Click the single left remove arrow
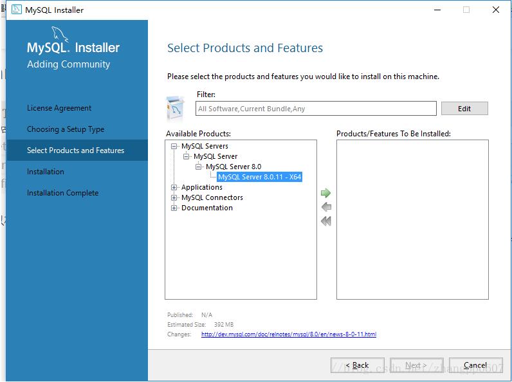Screen dimensions: 512x382 (325, 207)
